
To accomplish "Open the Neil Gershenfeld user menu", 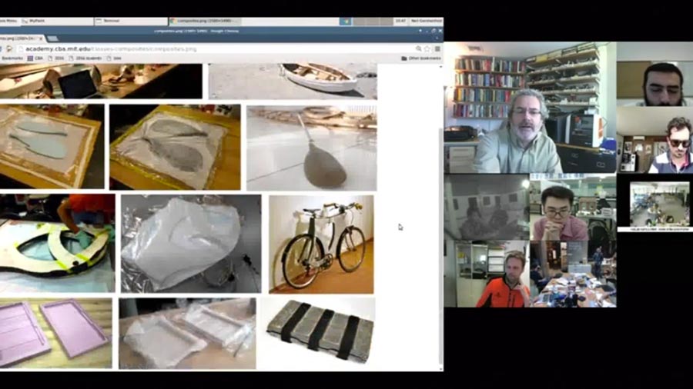I will pyautogui.click(x=426, y=21).
